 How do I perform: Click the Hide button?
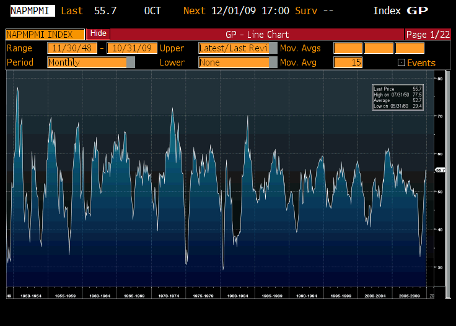98,34
